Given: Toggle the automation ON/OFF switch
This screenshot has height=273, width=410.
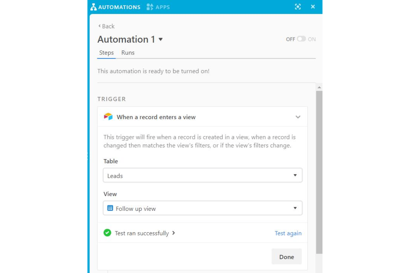Looking at the screenshot, I should click(x=301, y=39).
